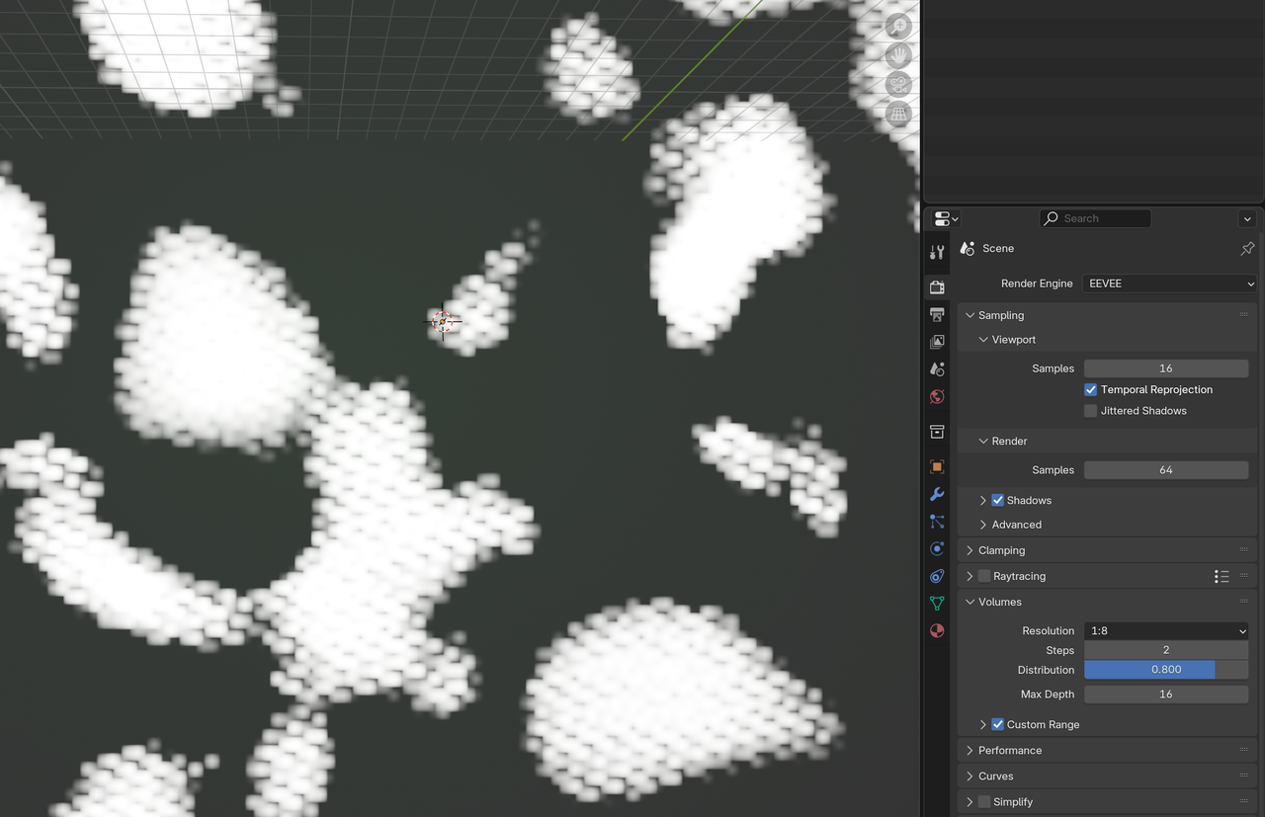
Task: Open the Render Engine dropdown
Action: tap(1169, 284)
